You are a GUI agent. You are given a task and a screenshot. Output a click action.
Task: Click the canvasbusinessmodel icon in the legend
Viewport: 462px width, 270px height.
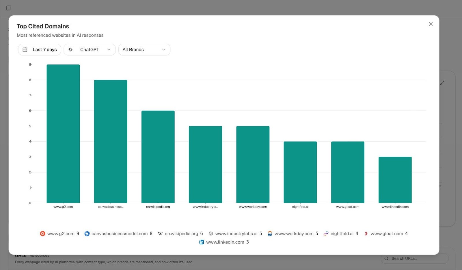click(x=87, y=234)
